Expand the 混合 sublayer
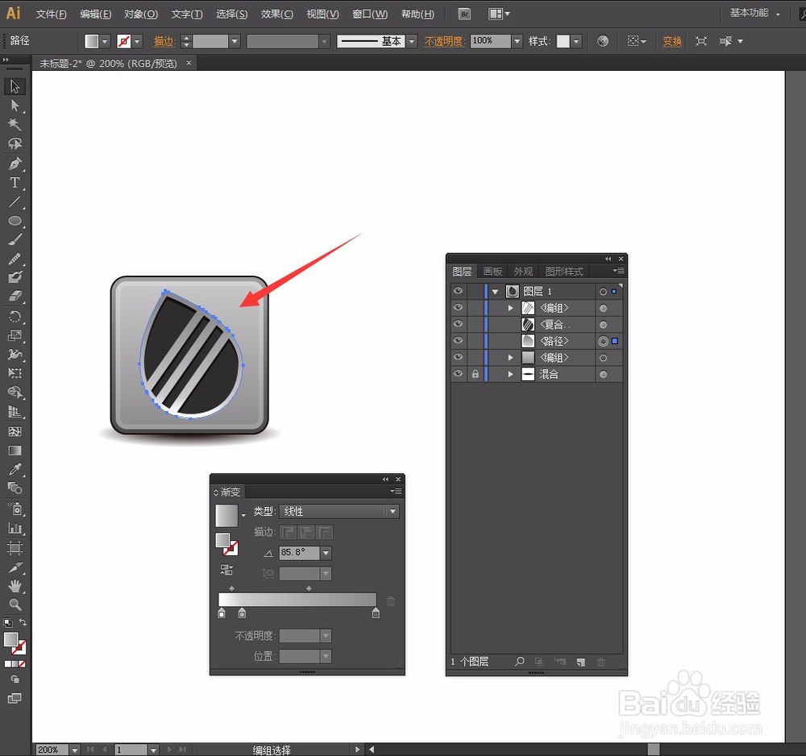The height and width of the screenshot is (756, 806). [510, 374]
